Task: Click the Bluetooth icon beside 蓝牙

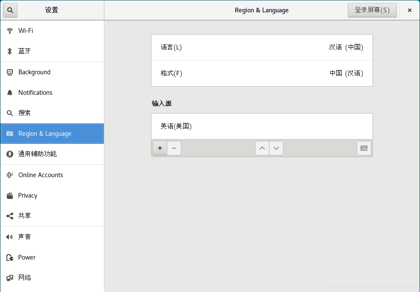Action: click(x=10, y=51)
